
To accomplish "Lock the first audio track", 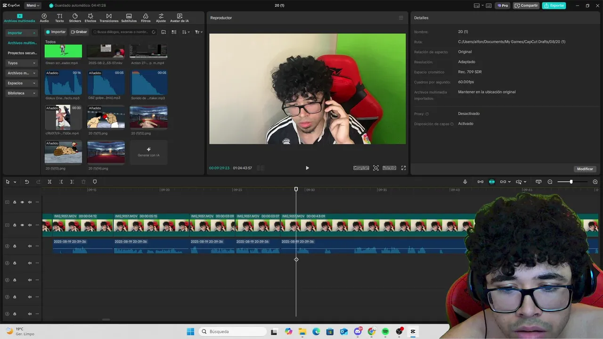I will pyautogui.click(x=15, y=246).
